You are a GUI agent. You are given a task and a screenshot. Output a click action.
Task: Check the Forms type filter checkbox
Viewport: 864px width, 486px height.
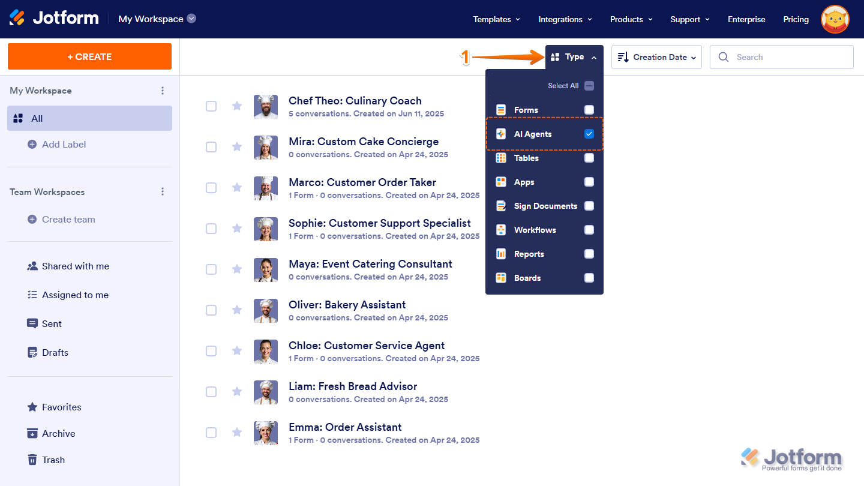[x=589, y=110]
